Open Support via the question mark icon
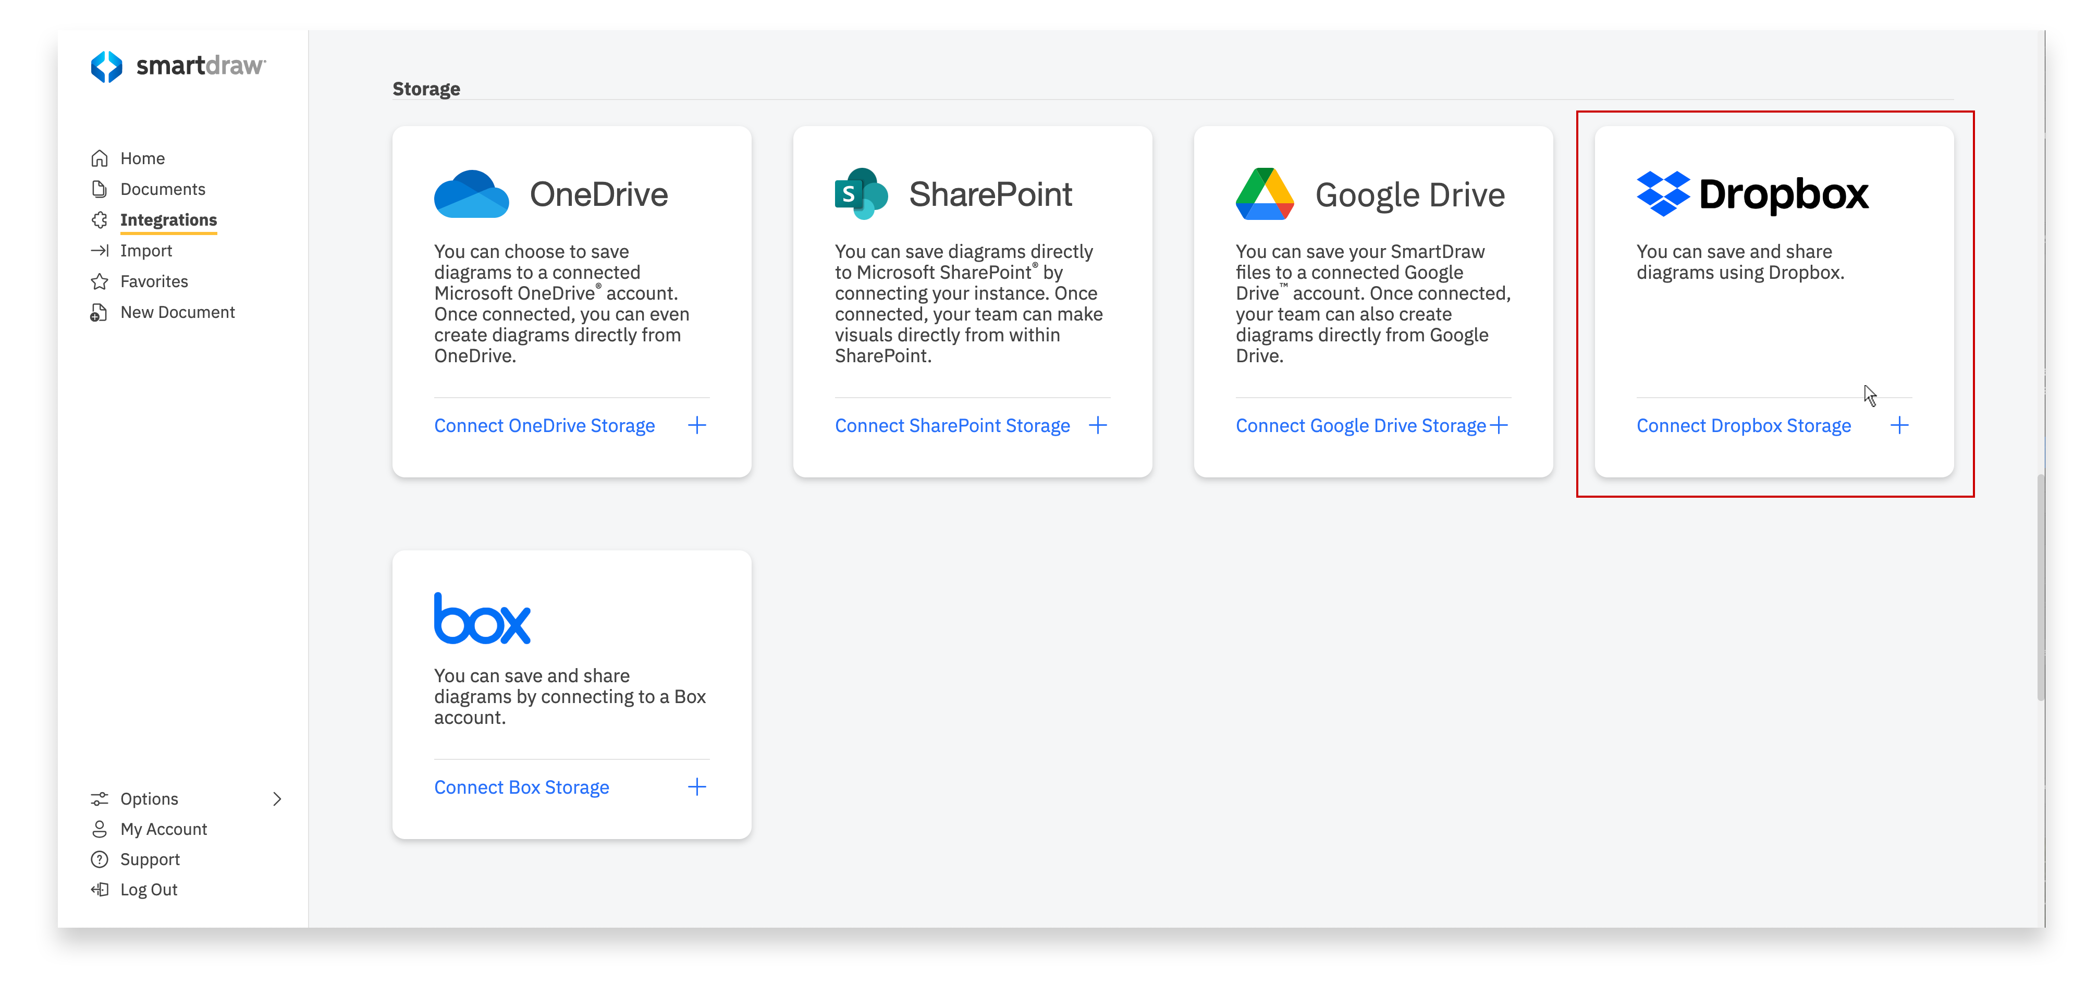2098x985 pixels. [100, 859]
